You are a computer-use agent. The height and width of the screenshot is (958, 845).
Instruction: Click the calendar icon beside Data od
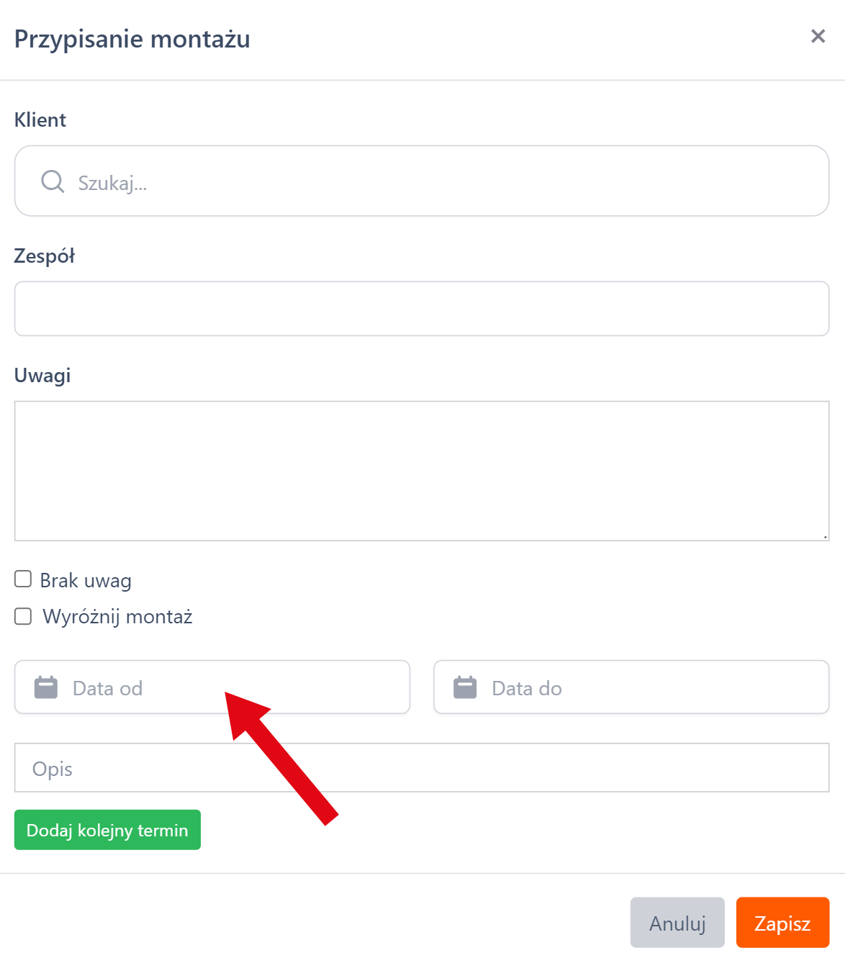pos(46,687)
